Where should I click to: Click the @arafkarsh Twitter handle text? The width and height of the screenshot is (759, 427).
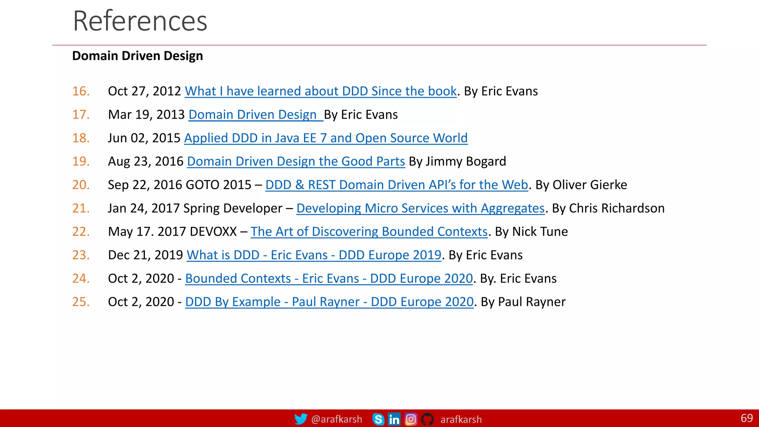[x=337, y=419]
